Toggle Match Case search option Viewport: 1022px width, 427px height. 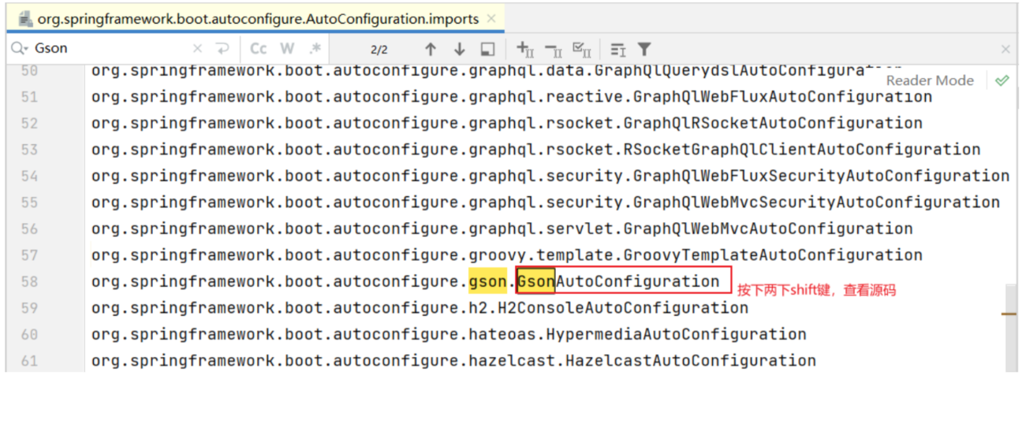tap(259, 49)
